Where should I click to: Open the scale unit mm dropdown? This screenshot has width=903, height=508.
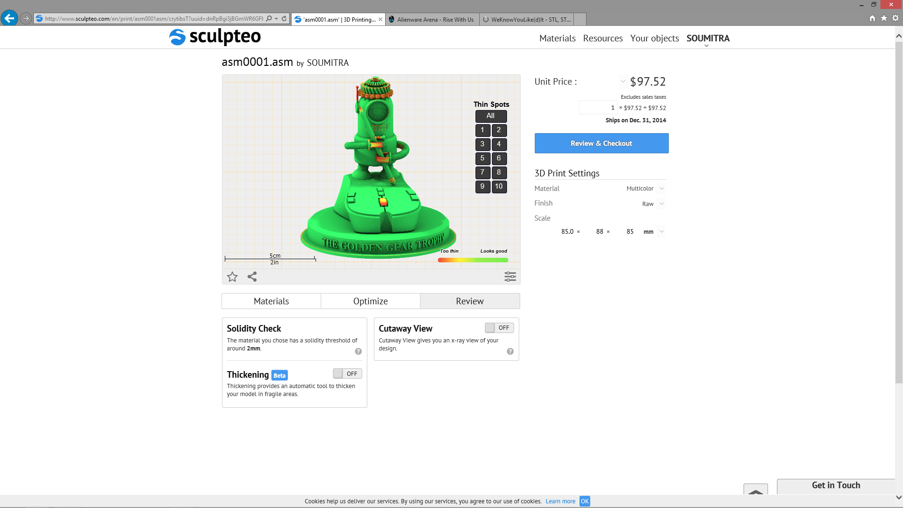pyautogui.click(x=662, y=231)
